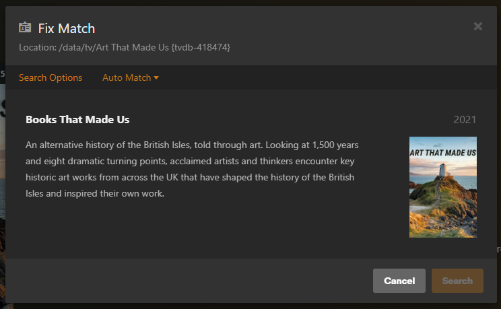Click the 2021 year label
Image resolution: width=501 pixels, height=309 pixels.
(465, 120)
